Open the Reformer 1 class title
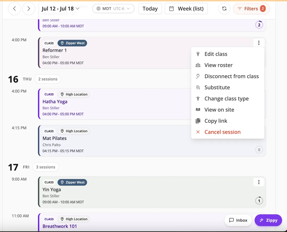The height and width of the screenshot is (232, 287). tap(55, 50)
